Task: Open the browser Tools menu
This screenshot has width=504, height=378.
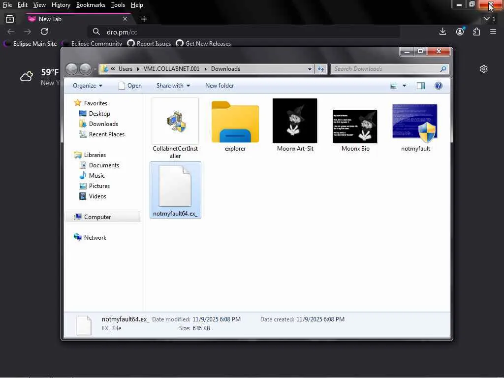Action: tap(118, 5)
